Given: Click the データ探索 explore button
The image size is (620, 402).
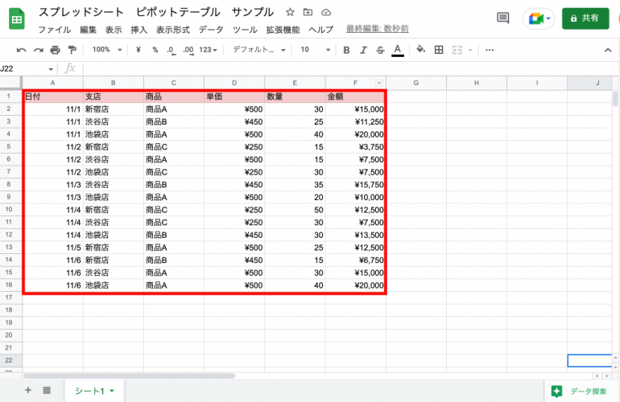Looking at the screenshot, I should tap(580, 392).
